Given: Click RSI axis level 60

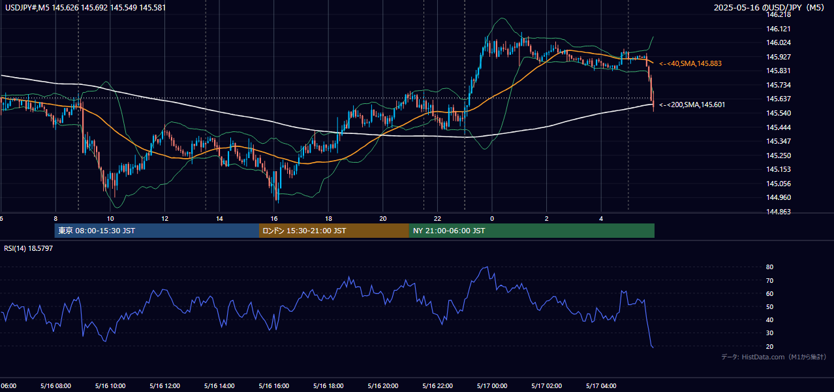Looking at the screenshot, I should 770,293.
